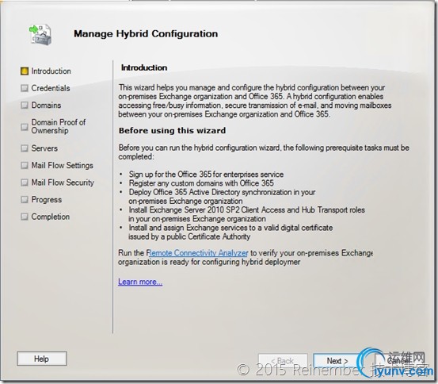Click the Credentials step indicator box

(25, 88)
